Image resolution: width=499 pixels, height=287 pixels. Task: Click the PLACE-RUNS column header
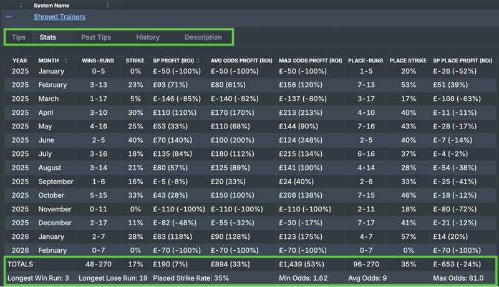(x=366, y=61)
